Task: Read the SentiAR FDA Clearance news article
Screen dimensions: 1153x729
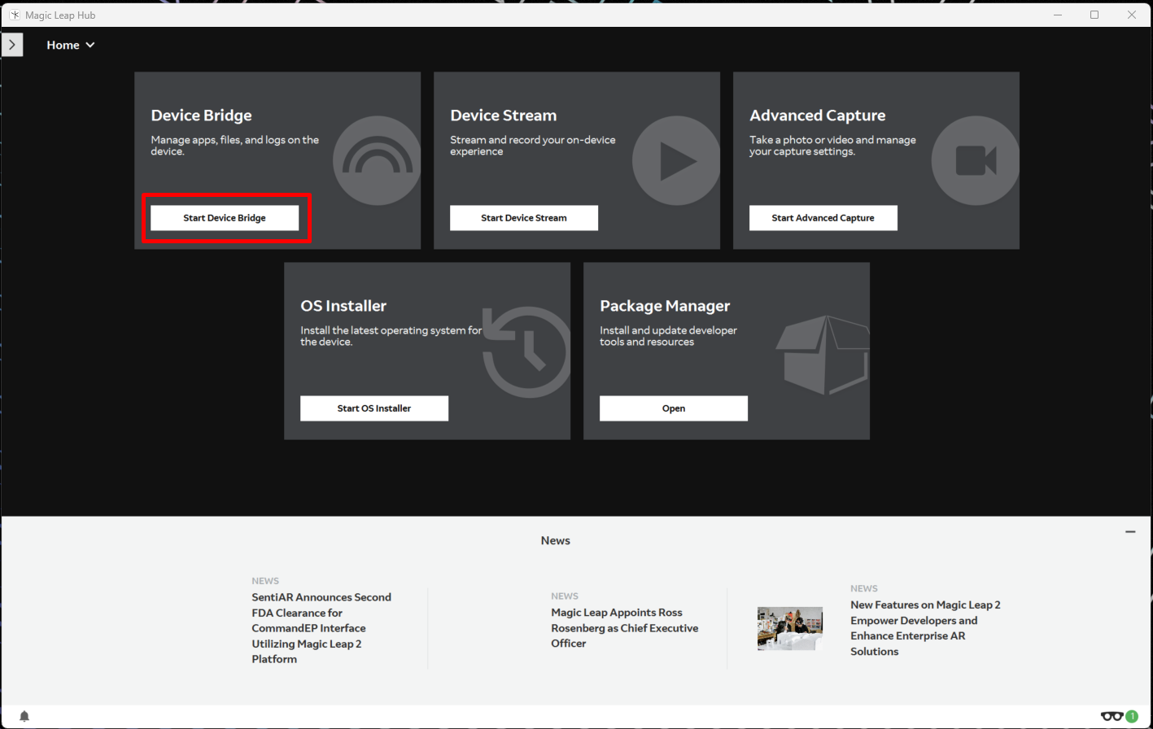Action: (x=321, y=628)
